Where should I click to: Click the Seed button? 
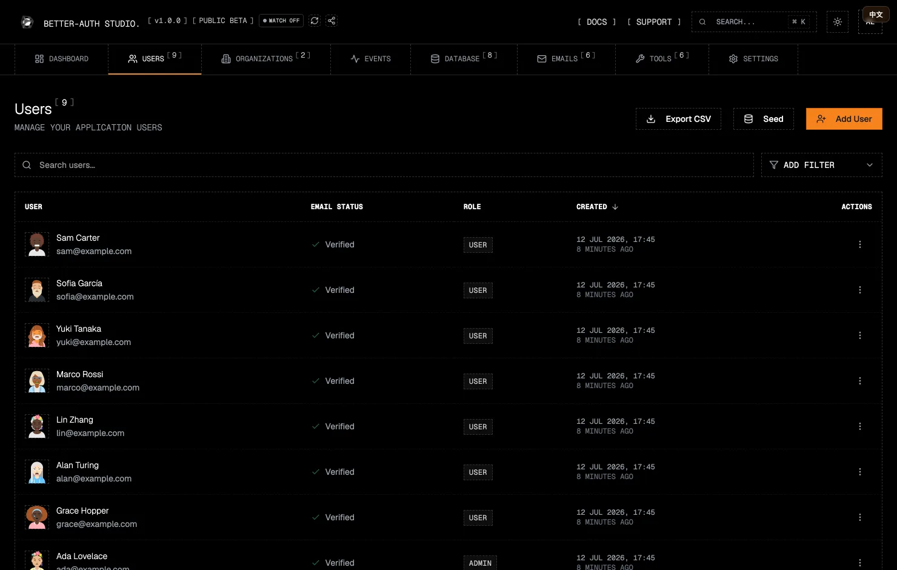click(x=764, y=119)
